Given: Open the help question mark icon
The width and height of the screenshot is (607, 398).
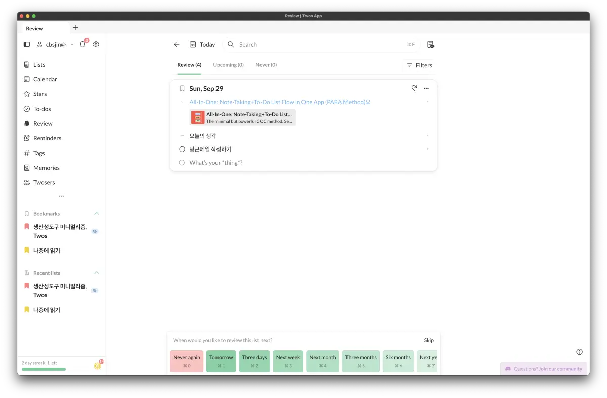Looking at the screenshot, I should click(580, 352).
